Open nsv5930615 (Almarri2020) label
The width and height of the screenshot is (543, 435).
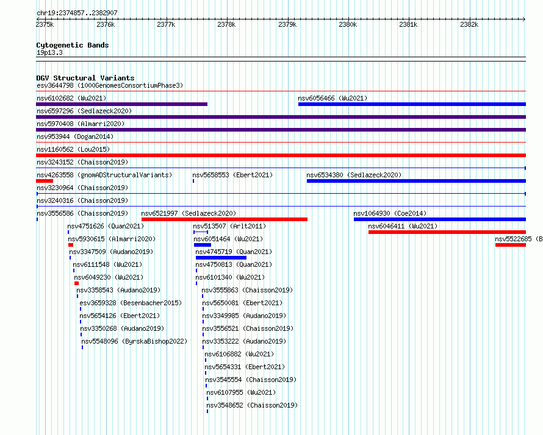click(x=112, y=239)
